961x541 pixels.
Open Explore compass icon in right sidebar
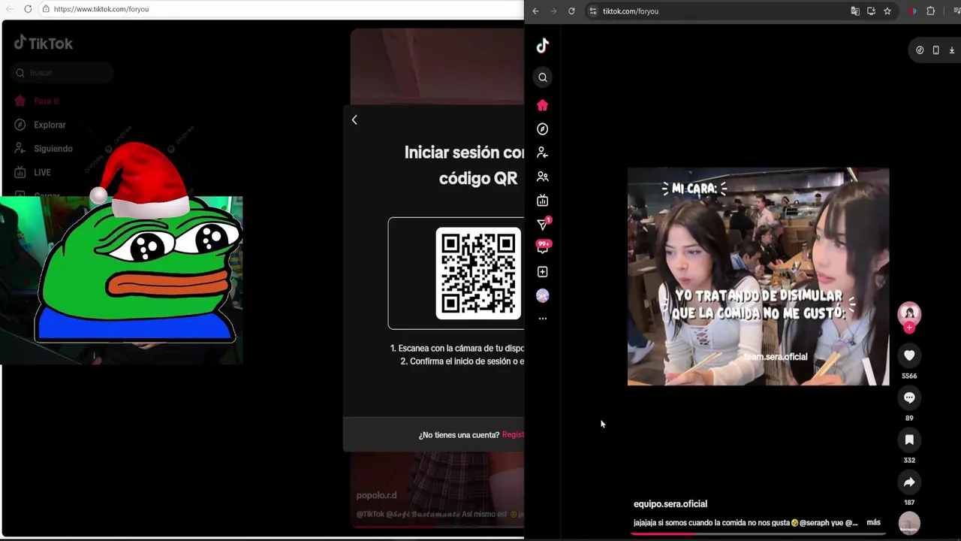[x=543, y=129]
